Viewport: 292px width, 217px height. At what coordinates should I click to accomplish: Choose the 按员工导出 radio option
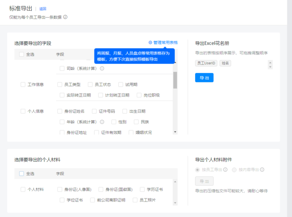(197, 170)
